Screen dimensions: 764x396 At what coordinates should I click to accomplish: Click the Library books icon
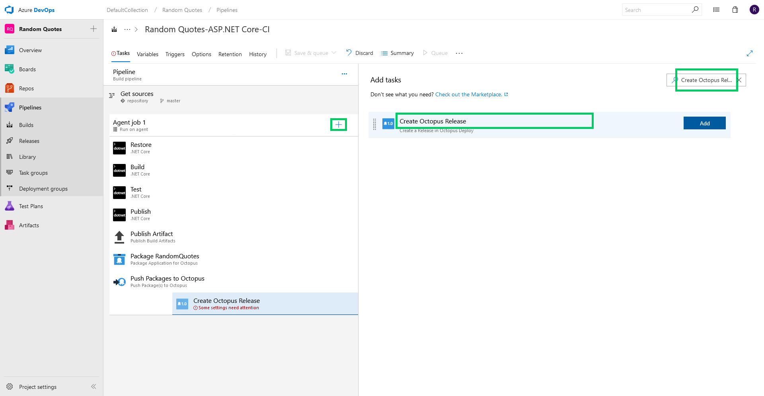[10, 157]
